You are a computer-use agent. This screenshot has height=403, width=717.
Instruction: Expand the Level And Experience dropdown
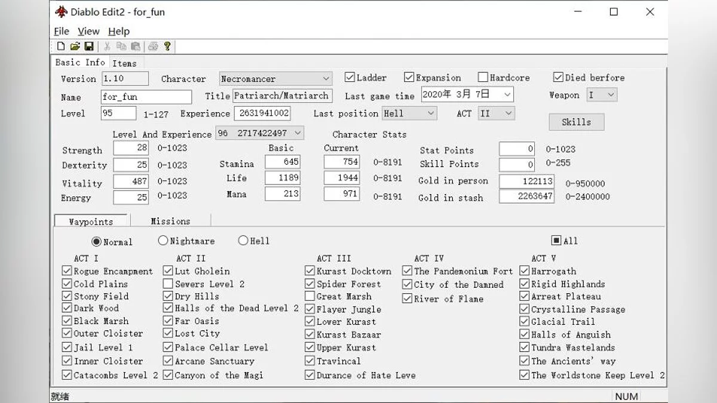tap(298, 133)
